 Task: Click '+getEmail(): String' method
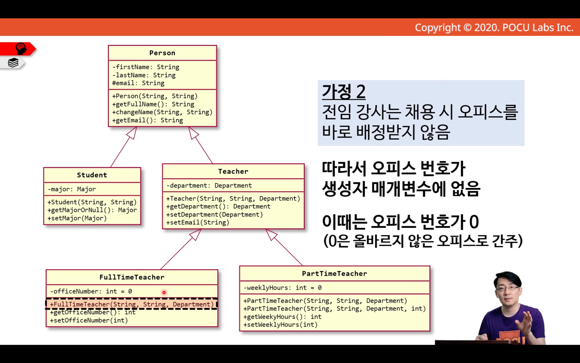[x=148, y=120]
